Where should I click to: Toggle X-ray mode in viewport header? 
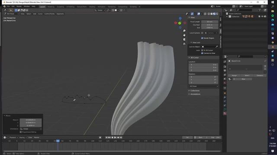click(x=205, y=14)
